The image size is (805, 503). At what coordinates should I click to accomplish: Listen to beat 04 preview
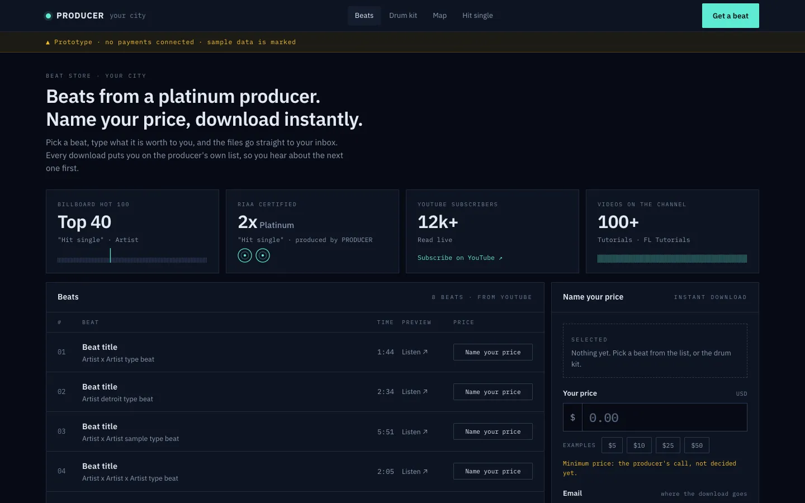(x=415, y=472)
